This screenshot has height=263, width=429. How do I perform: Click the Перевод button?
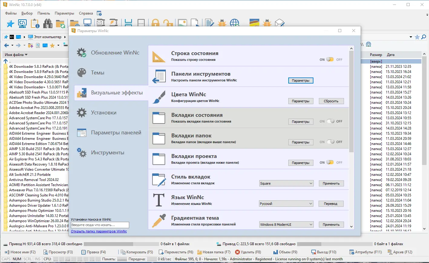331,204
